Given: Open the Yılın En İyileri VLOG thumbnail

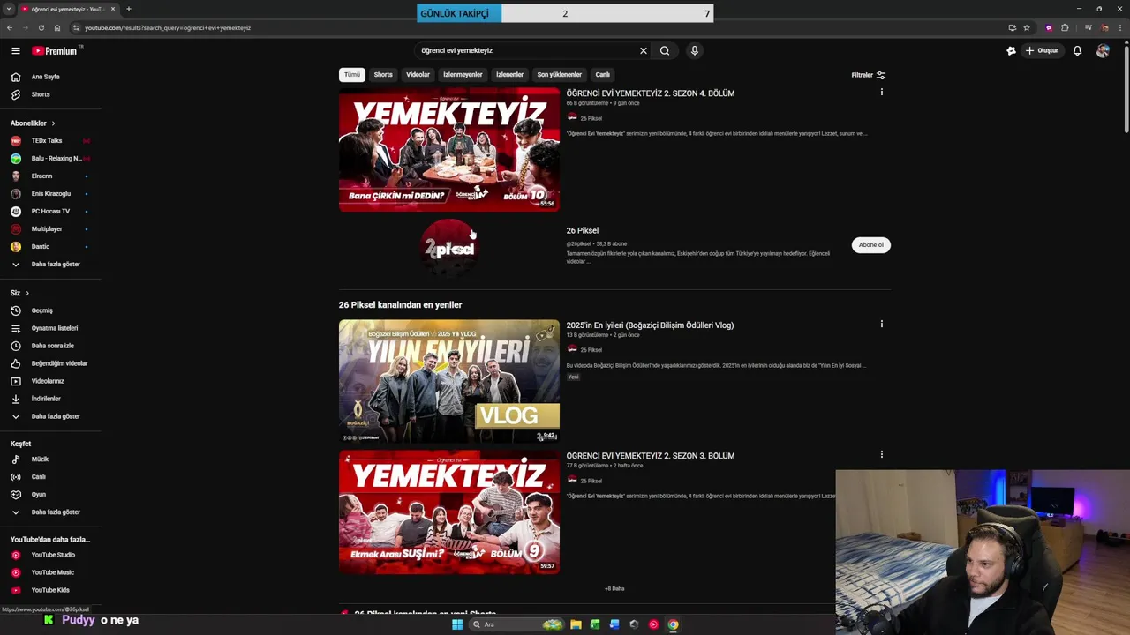Looking at the screenshot, I should point(449,381).
